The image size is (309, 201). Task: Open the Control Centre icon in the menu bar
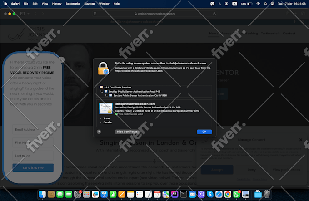273,4
